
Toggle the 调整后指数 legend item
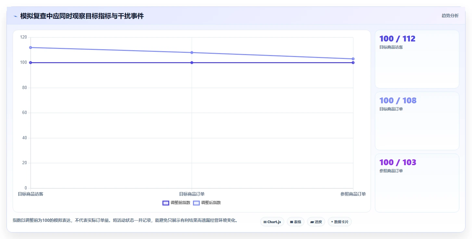point(207,203)
